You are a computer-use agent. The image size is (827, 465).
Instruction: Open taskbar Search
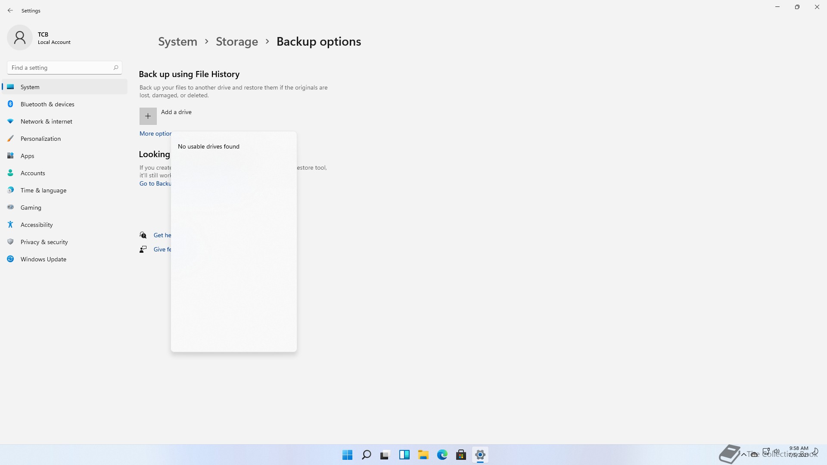pos(366,455)
